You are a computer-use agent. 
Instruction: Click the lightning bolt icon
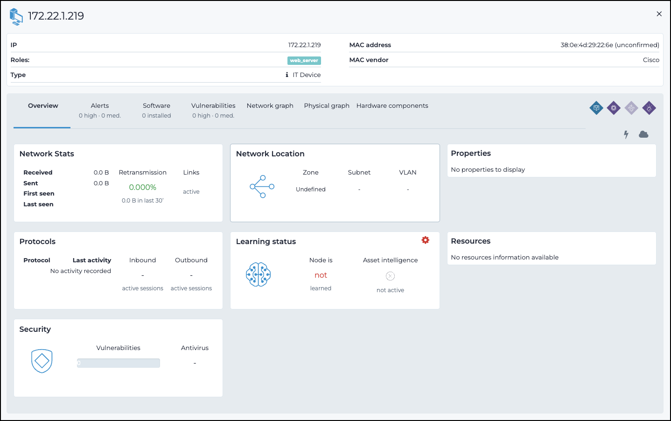(x=626, y=134)
